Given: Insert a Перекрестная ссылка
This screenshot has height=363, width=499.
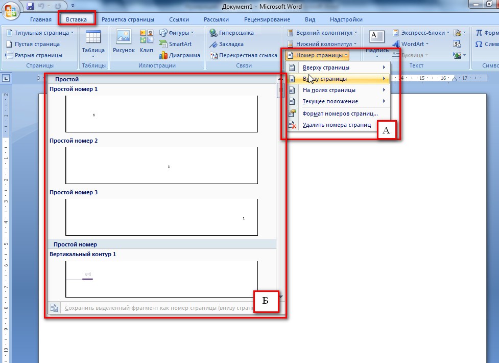Looking at the screenshot, I should (244, 55).
